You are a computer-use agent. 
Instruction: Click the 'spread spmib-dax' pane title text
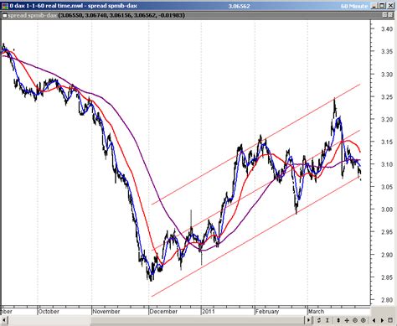click(32, 15)
